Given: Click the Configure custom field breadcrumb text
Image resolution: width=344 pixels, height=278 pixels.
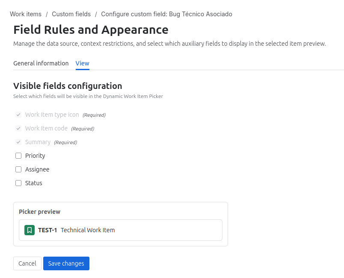Looking at the screenshot, I should [x=166, y=14].
